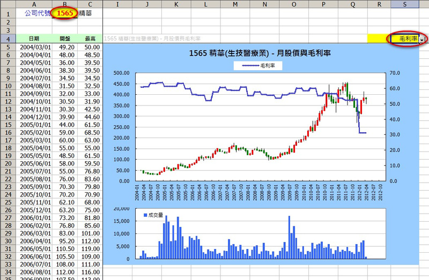This screenshot has width=429, height=280.
Task: Select column S header
Action: pos(405,4)
